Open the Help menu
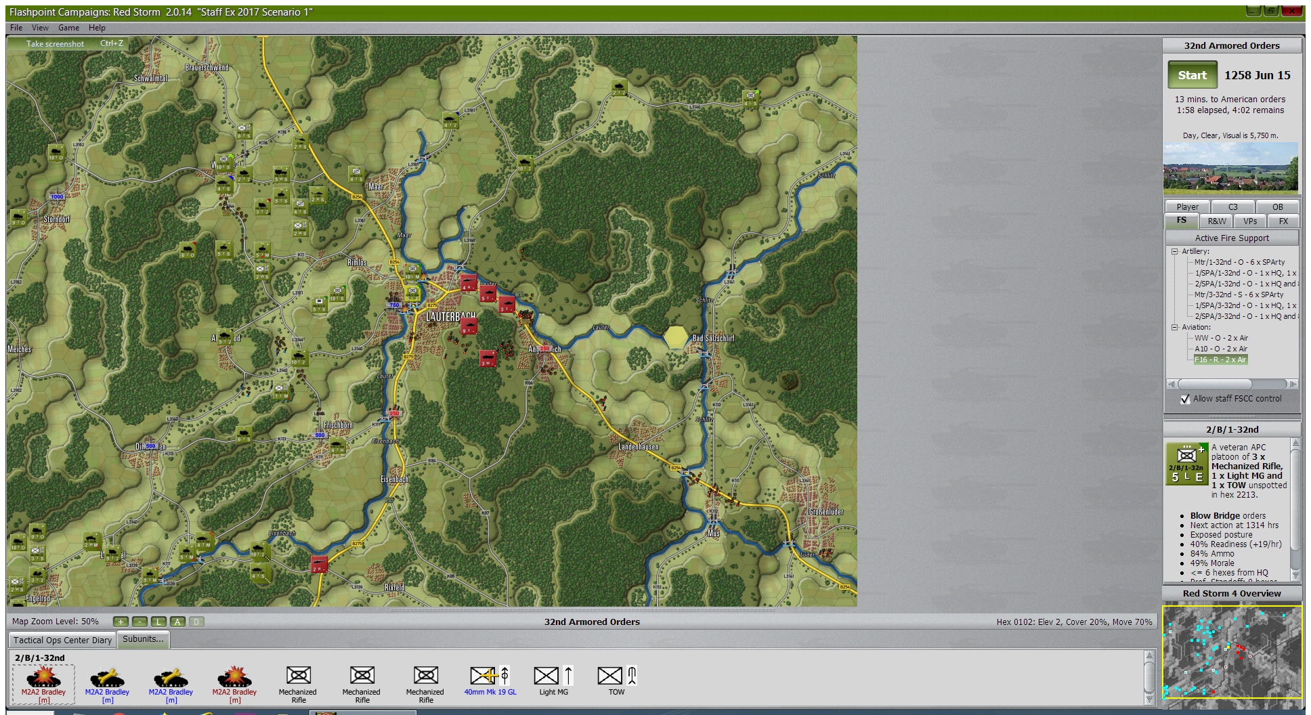 (97, 28)
